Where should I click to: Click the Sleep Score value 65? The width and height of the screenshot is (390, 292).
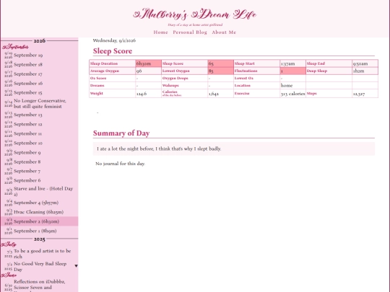point(220,63)
